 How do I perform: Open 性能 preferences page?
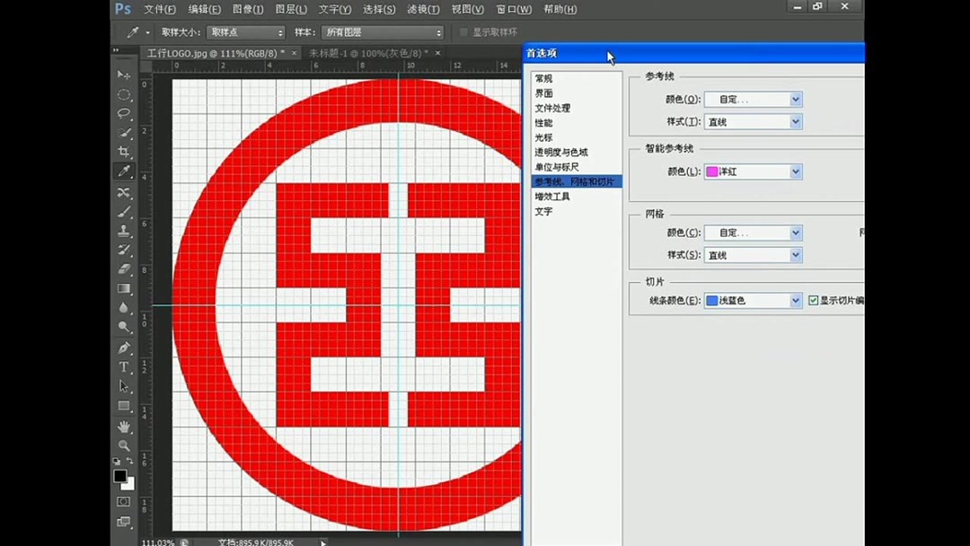[x=543, y=122]
